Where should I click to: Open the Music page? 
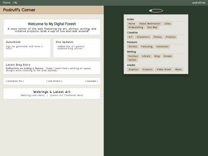(x=178, y=69)
